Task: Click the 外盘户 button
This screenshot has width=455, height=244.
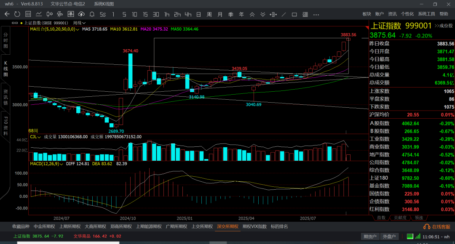Action: [x=389, y=236]
